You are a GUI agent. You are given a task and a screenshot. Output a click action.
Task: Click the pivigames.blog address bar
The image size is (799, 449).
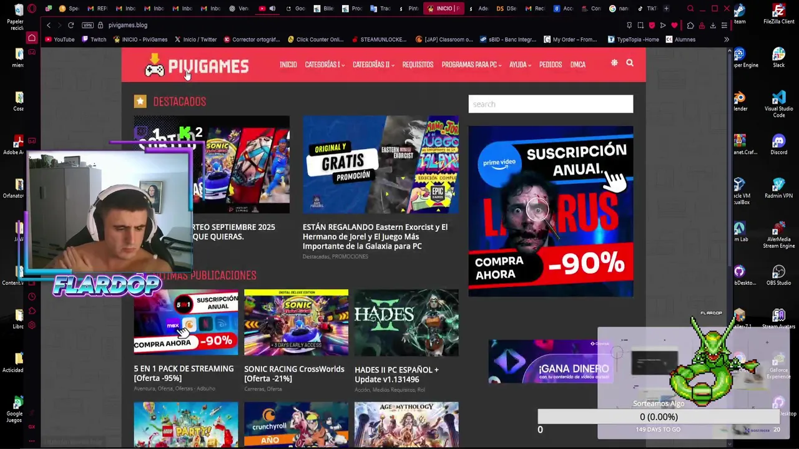pos(127,25)
